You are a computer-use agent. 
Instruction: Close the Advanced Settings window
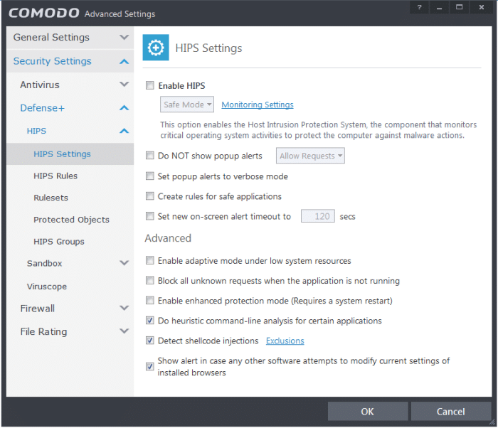(482, 7)
